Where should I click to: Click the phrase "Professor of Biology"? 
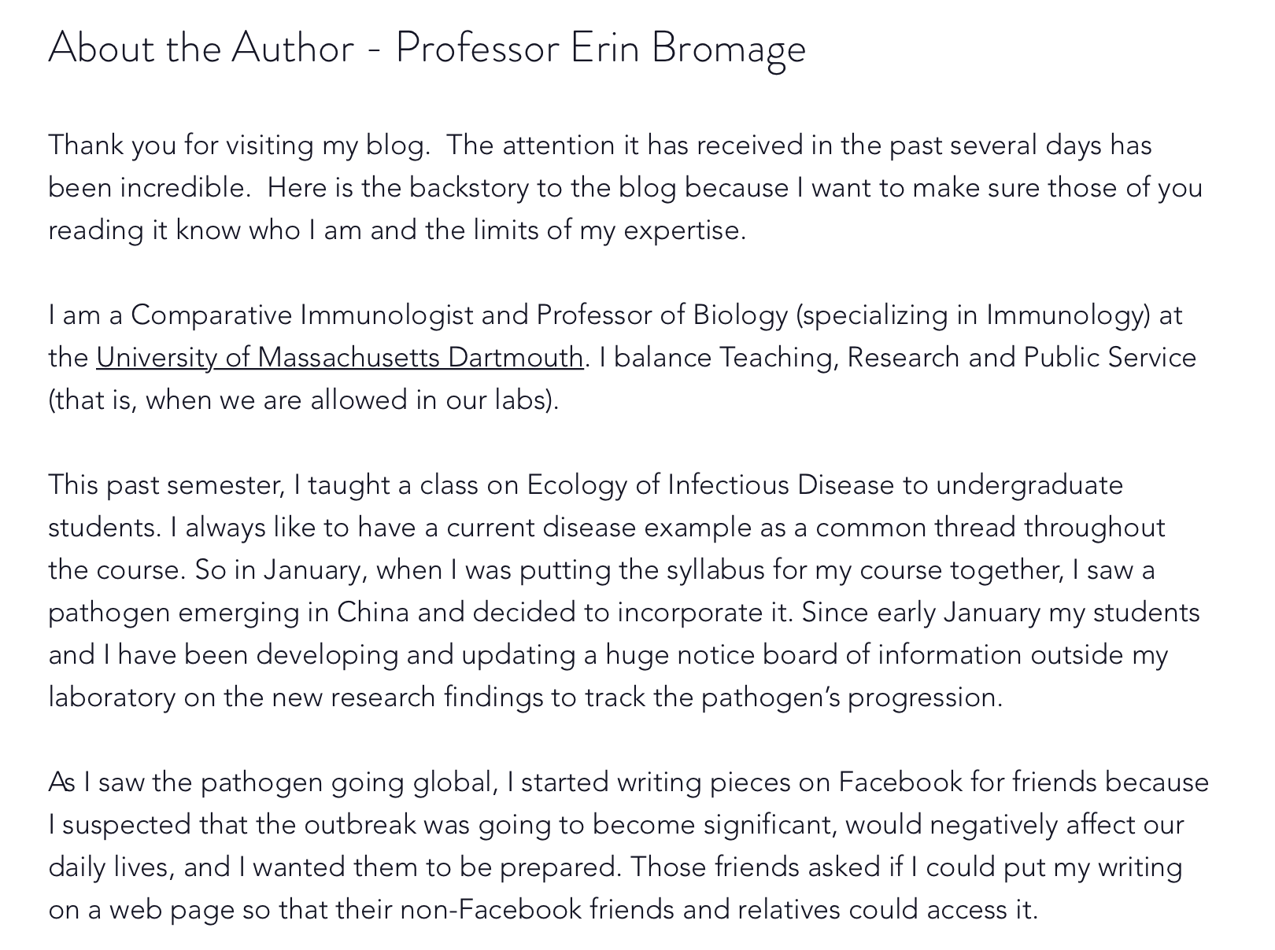coord(662,315)
